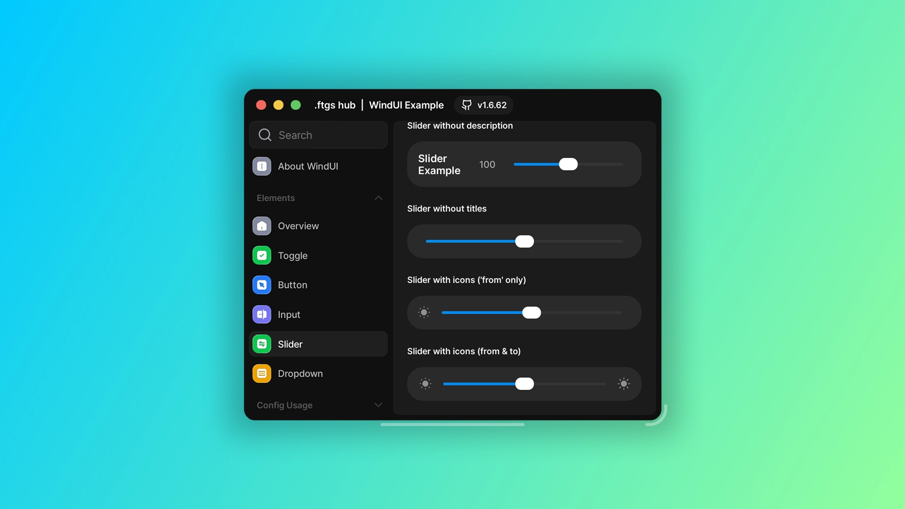Click the slider without titles handle
Viewport: 905px width, 509px height.
[525, 241]
